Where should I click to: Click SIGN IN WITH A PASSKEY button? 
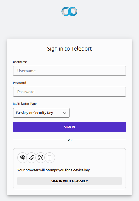coord(69,181)
